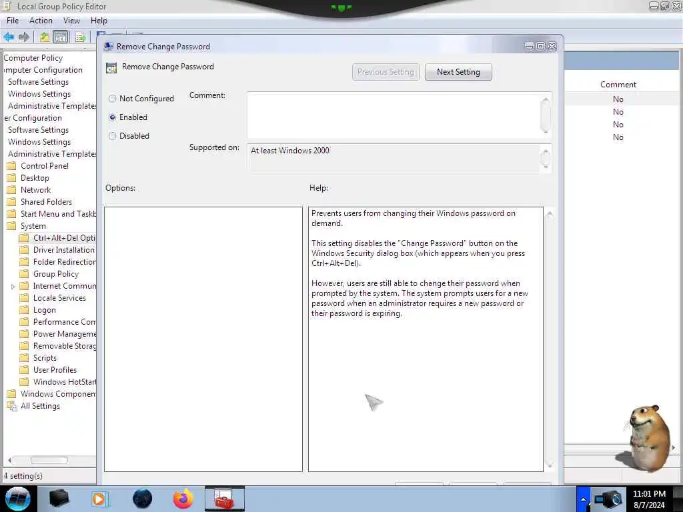The width and height of the screenshot is (683, 512).
Task: Select the Enabled radio button
Action: tap(112, 117)
